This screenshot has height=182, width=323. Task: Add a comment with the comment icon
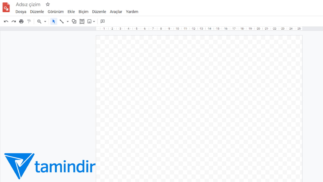pos(102,21)
